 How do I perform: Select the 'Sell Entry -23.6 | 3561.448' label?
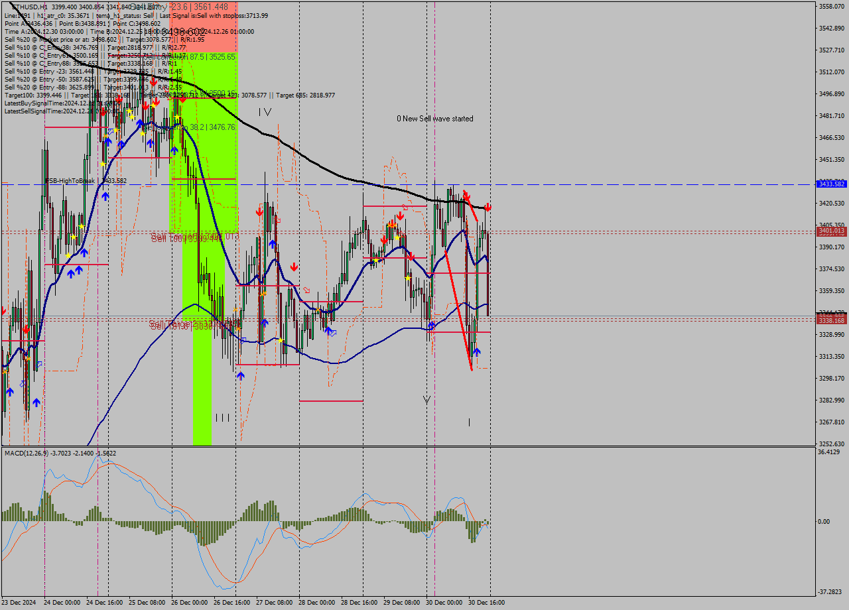coord(179,7)
